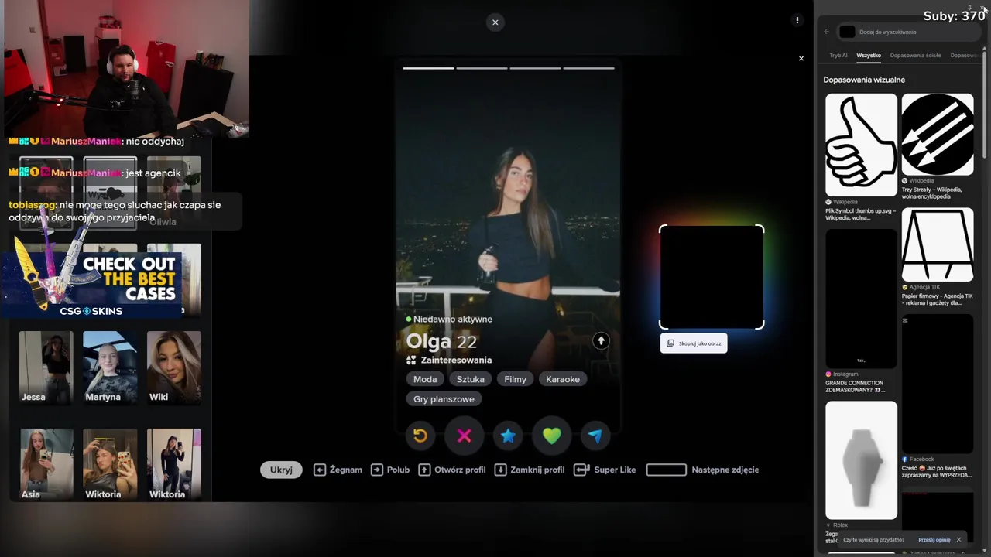This screenshot has height=557, width=991.
Task: Click the blue paper-plane send button
Action: coord(595,436)
